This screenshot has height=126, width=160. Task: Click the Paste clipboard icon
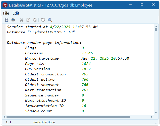[35, 20]
